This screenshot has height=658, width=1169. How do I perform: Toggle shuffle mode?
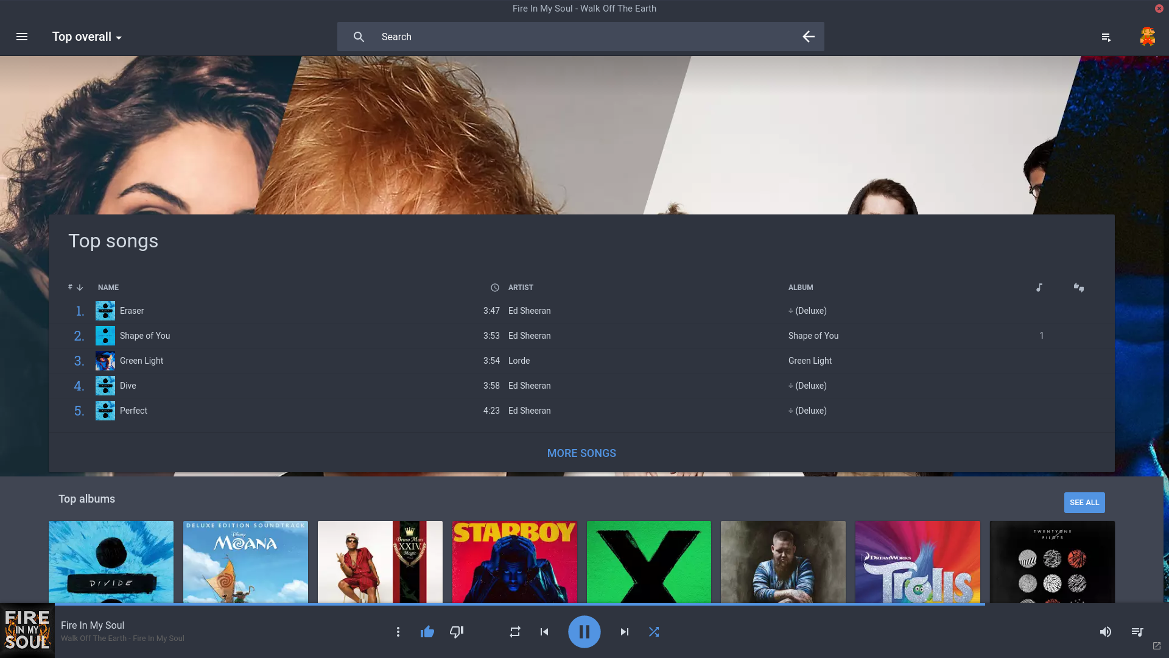654,632
